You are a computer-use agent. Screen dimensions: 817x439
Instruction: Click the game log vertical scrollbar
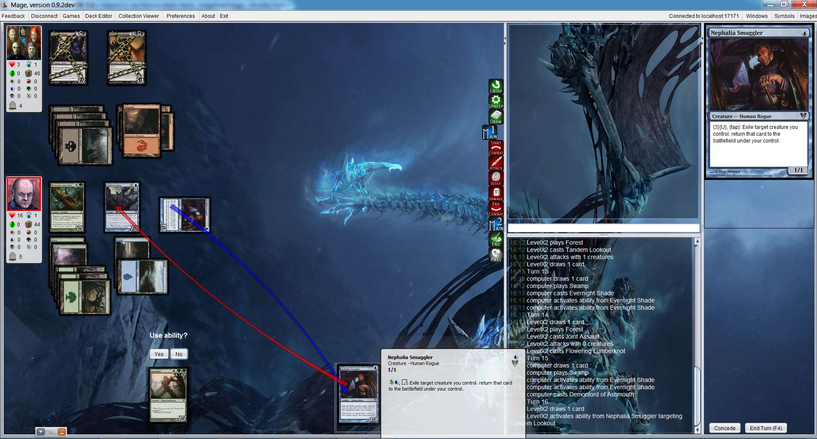697,332
